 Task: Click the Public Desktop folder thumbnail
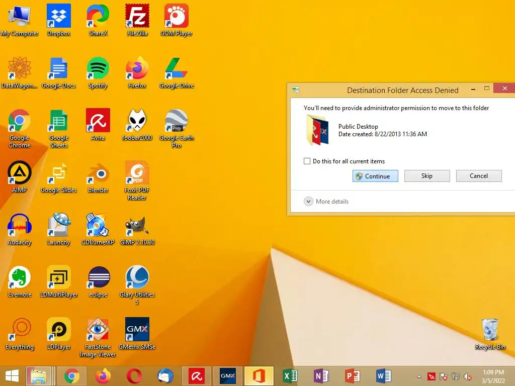coord(317,130)
